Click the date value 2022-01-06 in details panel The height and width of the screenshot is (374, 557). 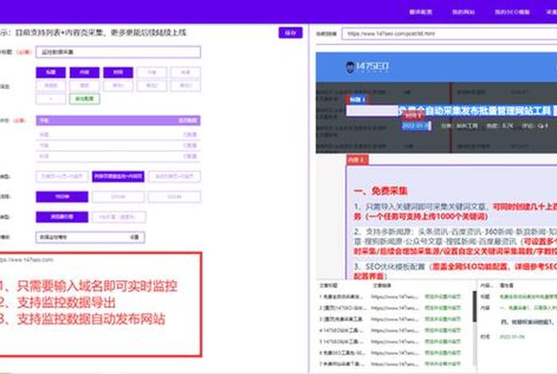click(512, 337)
